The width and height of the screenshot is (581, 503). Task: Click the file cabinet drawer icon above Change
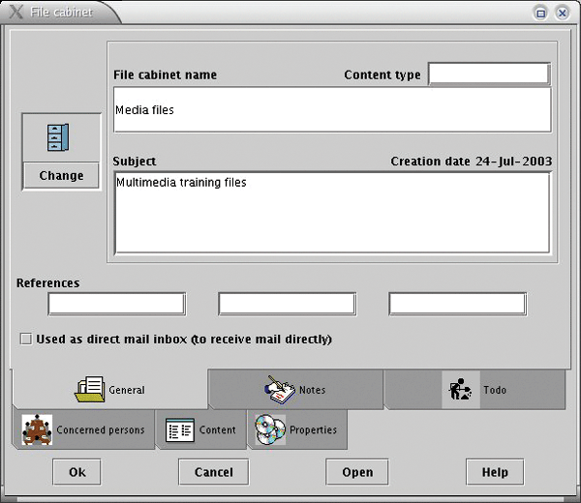coord(61,138)
